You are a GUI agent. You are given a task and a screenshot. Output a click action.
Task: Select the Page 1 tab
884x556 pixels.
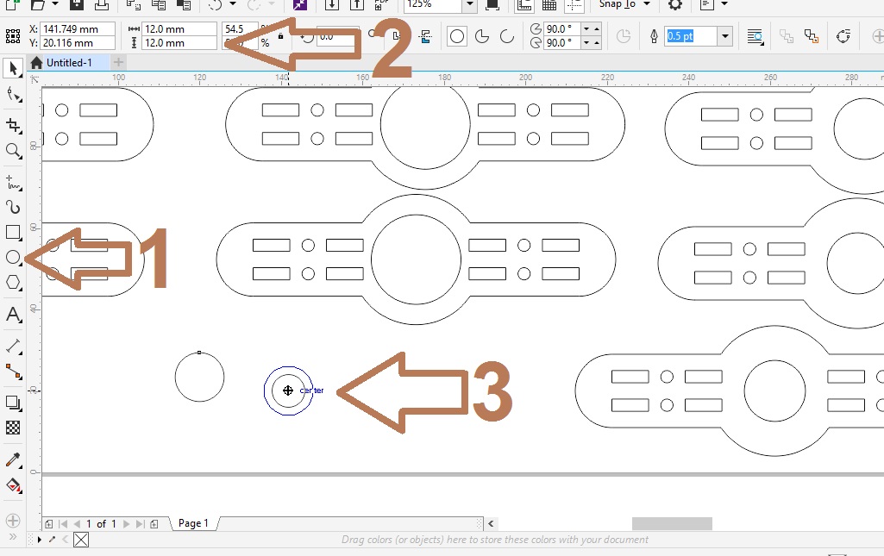(x=193, y=523)
